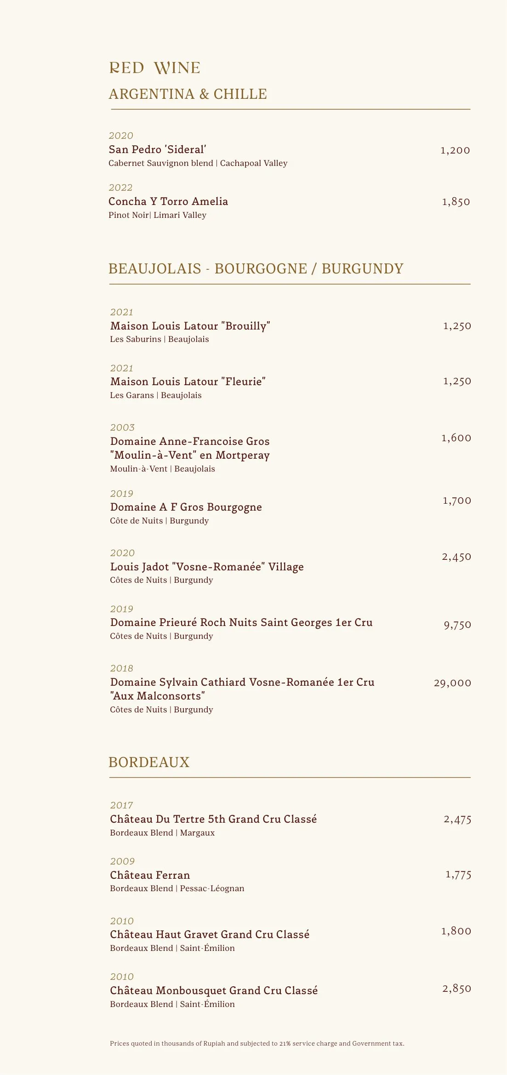Select the ARGENTINA & CHILLE section heading
This screenshot has width=507, height=1075.
[x=188, y=94]
